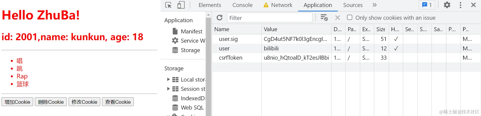
Task: Open DevTools settings gear
Action: pos(447,5)
